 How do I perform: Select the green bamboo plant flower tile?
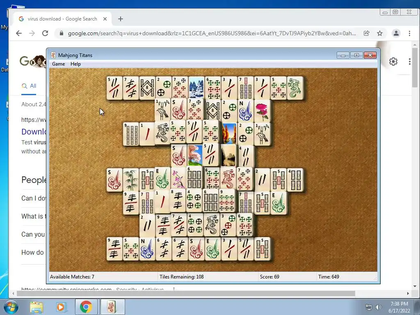click(131, 180)
